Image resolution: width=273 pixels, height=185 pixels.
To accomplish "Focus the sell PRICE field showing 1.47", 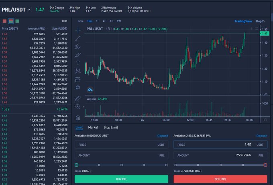I will pyautogui.click(x=220, y=145).
